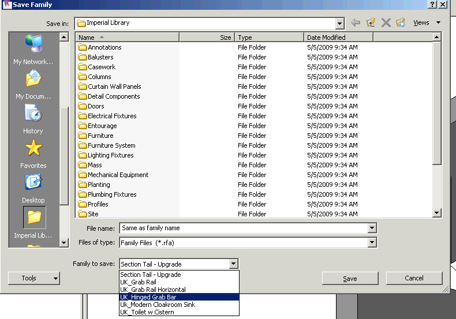
Task: Click the help question mark button
Action: (x=432, y=4)
